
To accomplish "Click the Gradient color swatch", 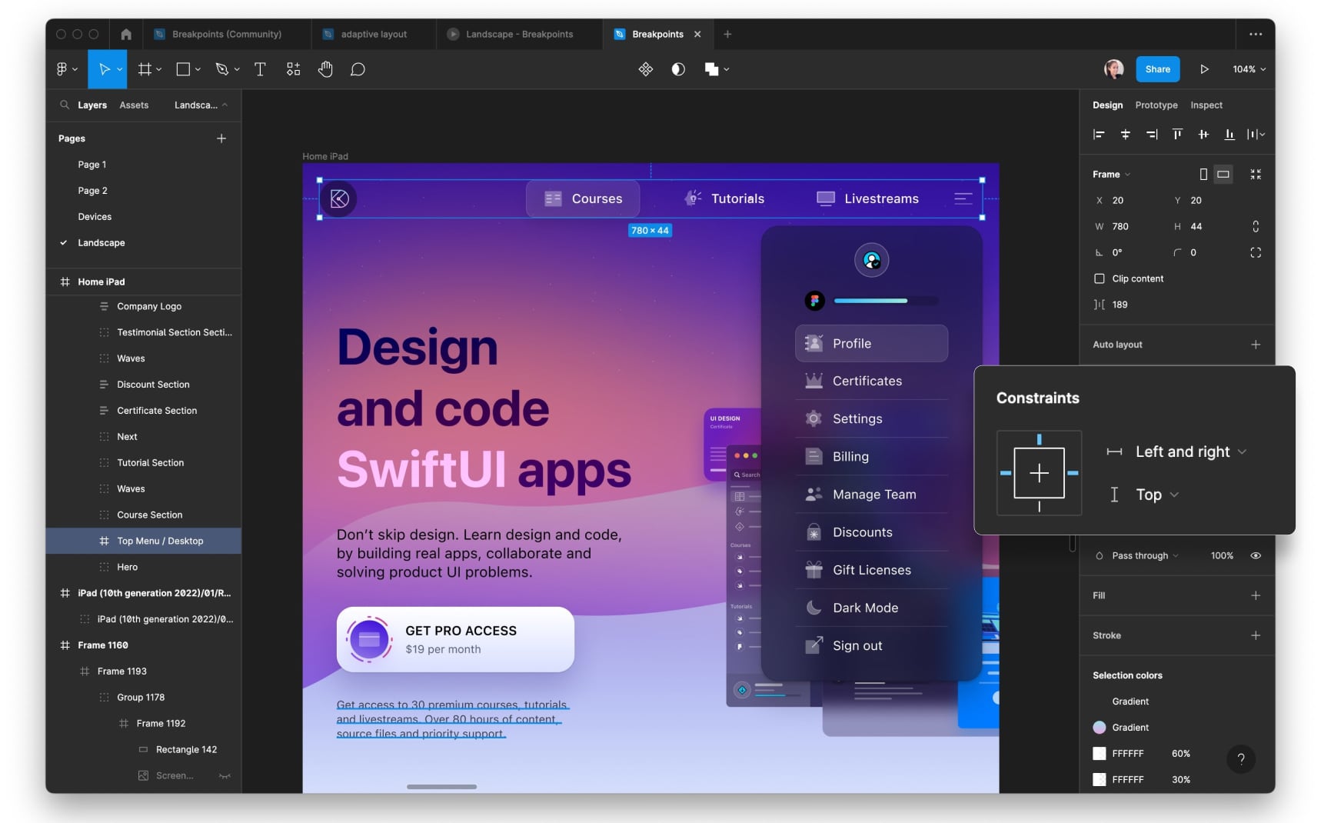I will coord(1100,728).
